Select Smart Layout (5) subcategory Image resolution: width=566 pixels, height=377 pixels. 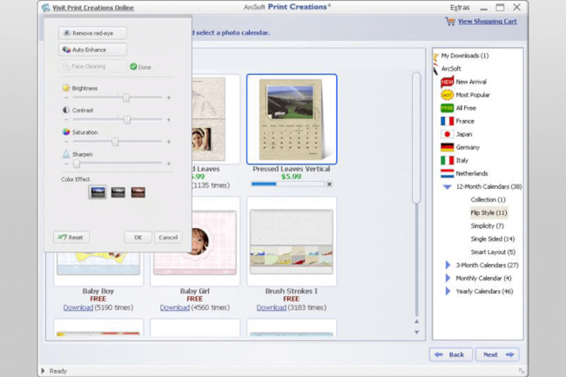point(493,252)
